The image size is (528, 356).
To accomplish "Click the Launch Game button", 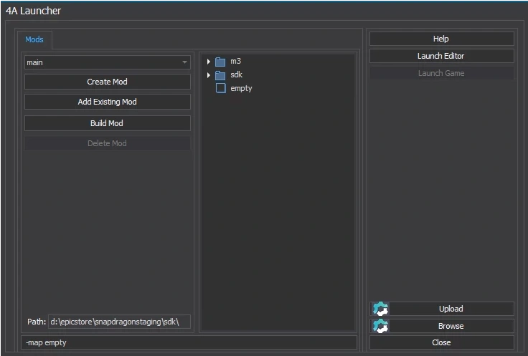I will click(441, 73).
